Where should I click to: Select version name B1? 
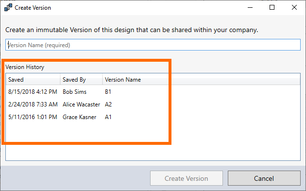tap(108, 91)
